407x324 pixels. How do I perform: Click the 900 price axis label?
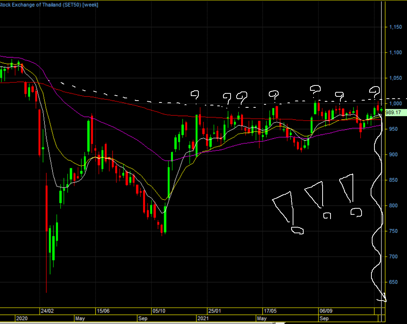coord(393,155)
